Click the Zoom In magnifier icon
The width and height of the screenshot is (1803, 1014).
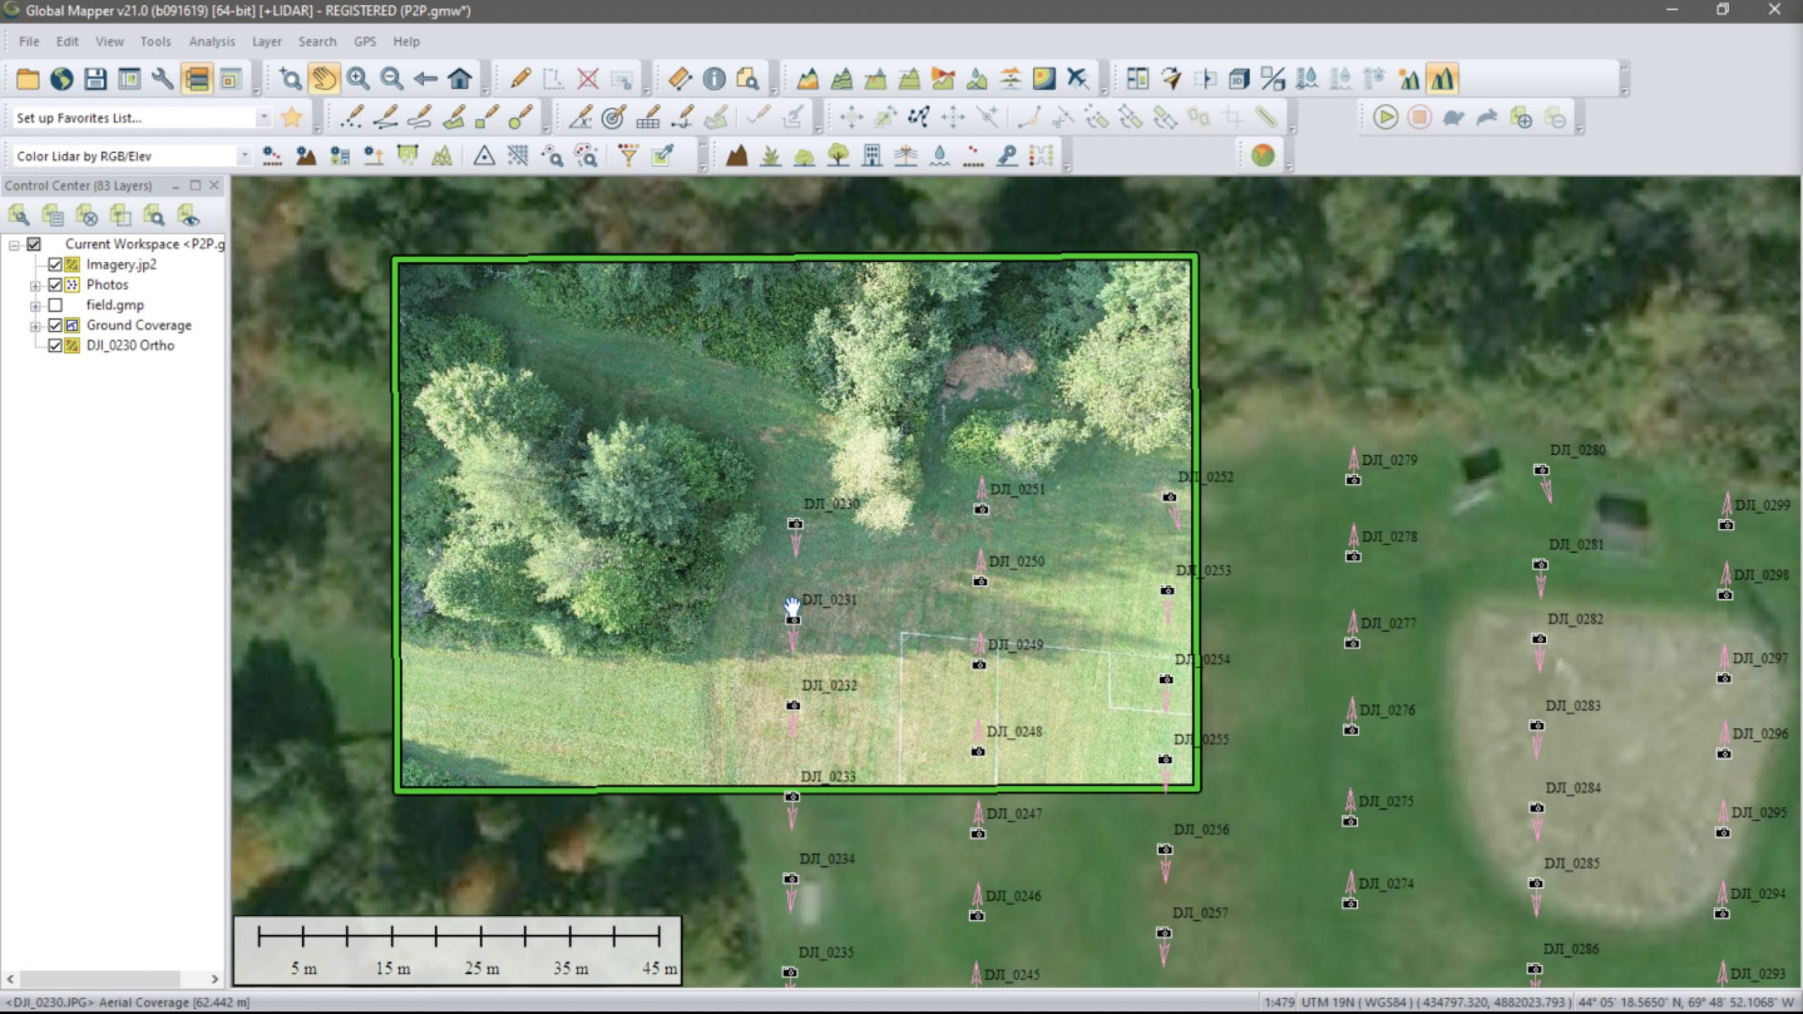358,78
